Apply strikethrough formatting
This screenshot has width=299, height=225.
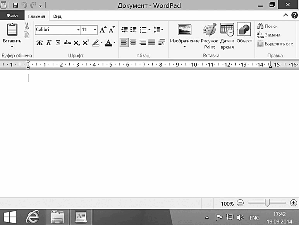67,43
